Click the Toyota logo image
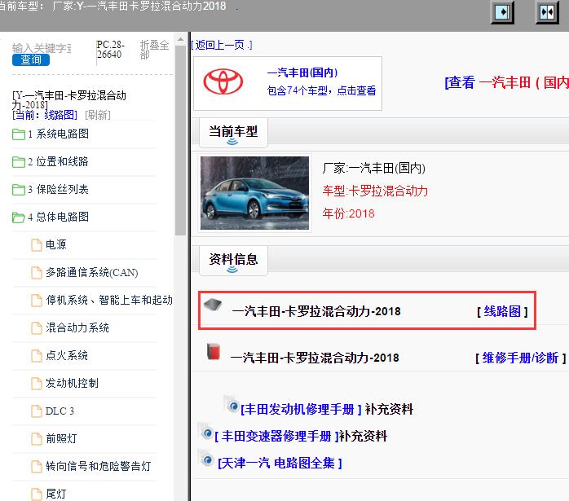 click(223, 81)
